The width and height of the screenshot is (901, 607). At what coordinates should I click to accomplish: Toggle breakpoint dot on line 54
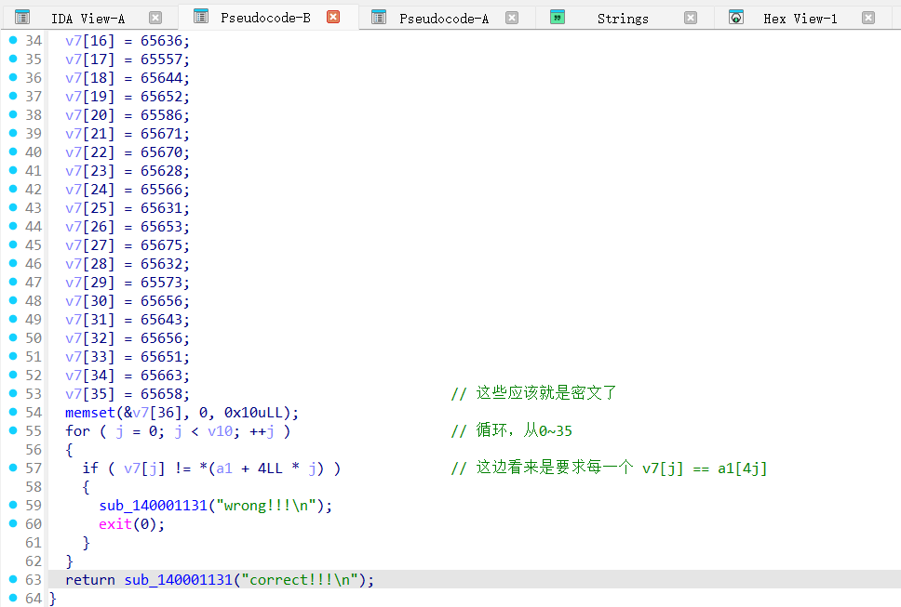pyautogui.click(x=12, y=412)
